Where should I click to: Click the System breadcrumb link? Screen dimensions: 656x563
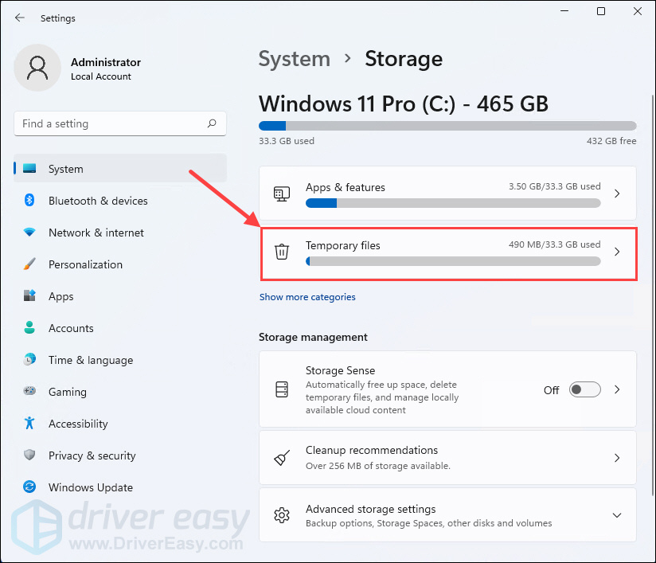tap(294, 59)
